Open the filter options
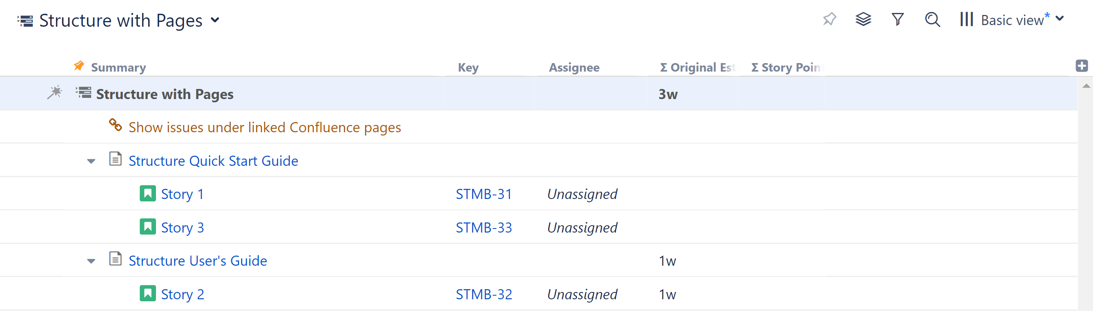 pyautogui.click(x=897, y=19)
